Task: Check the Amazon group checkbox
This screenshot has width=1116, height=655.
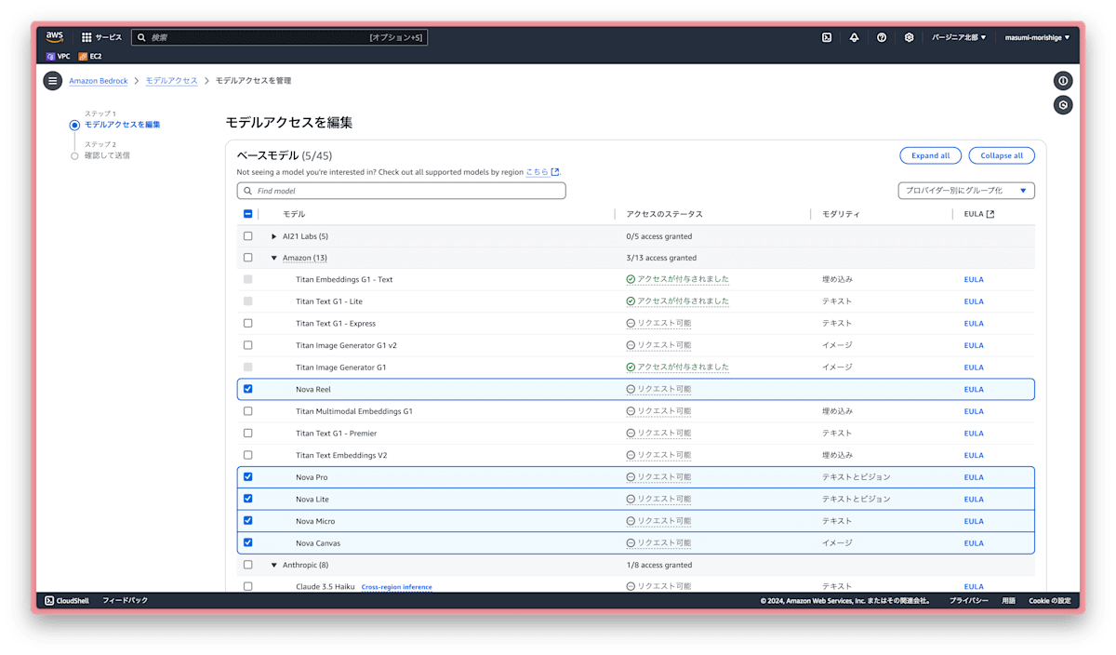Action: (247, 258)
